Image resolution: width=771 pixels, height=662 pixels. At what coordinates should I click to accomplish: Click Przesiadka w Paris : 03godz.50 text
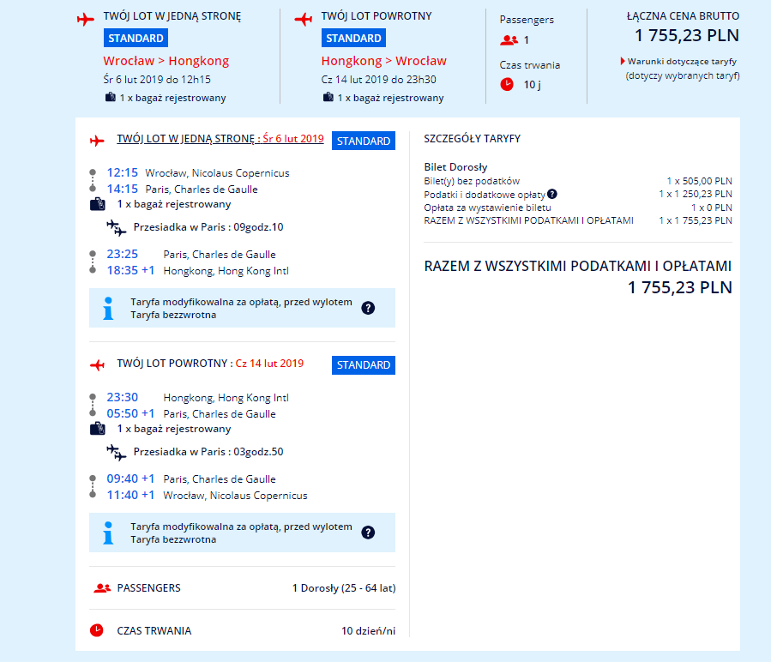[x=208, y=452]
